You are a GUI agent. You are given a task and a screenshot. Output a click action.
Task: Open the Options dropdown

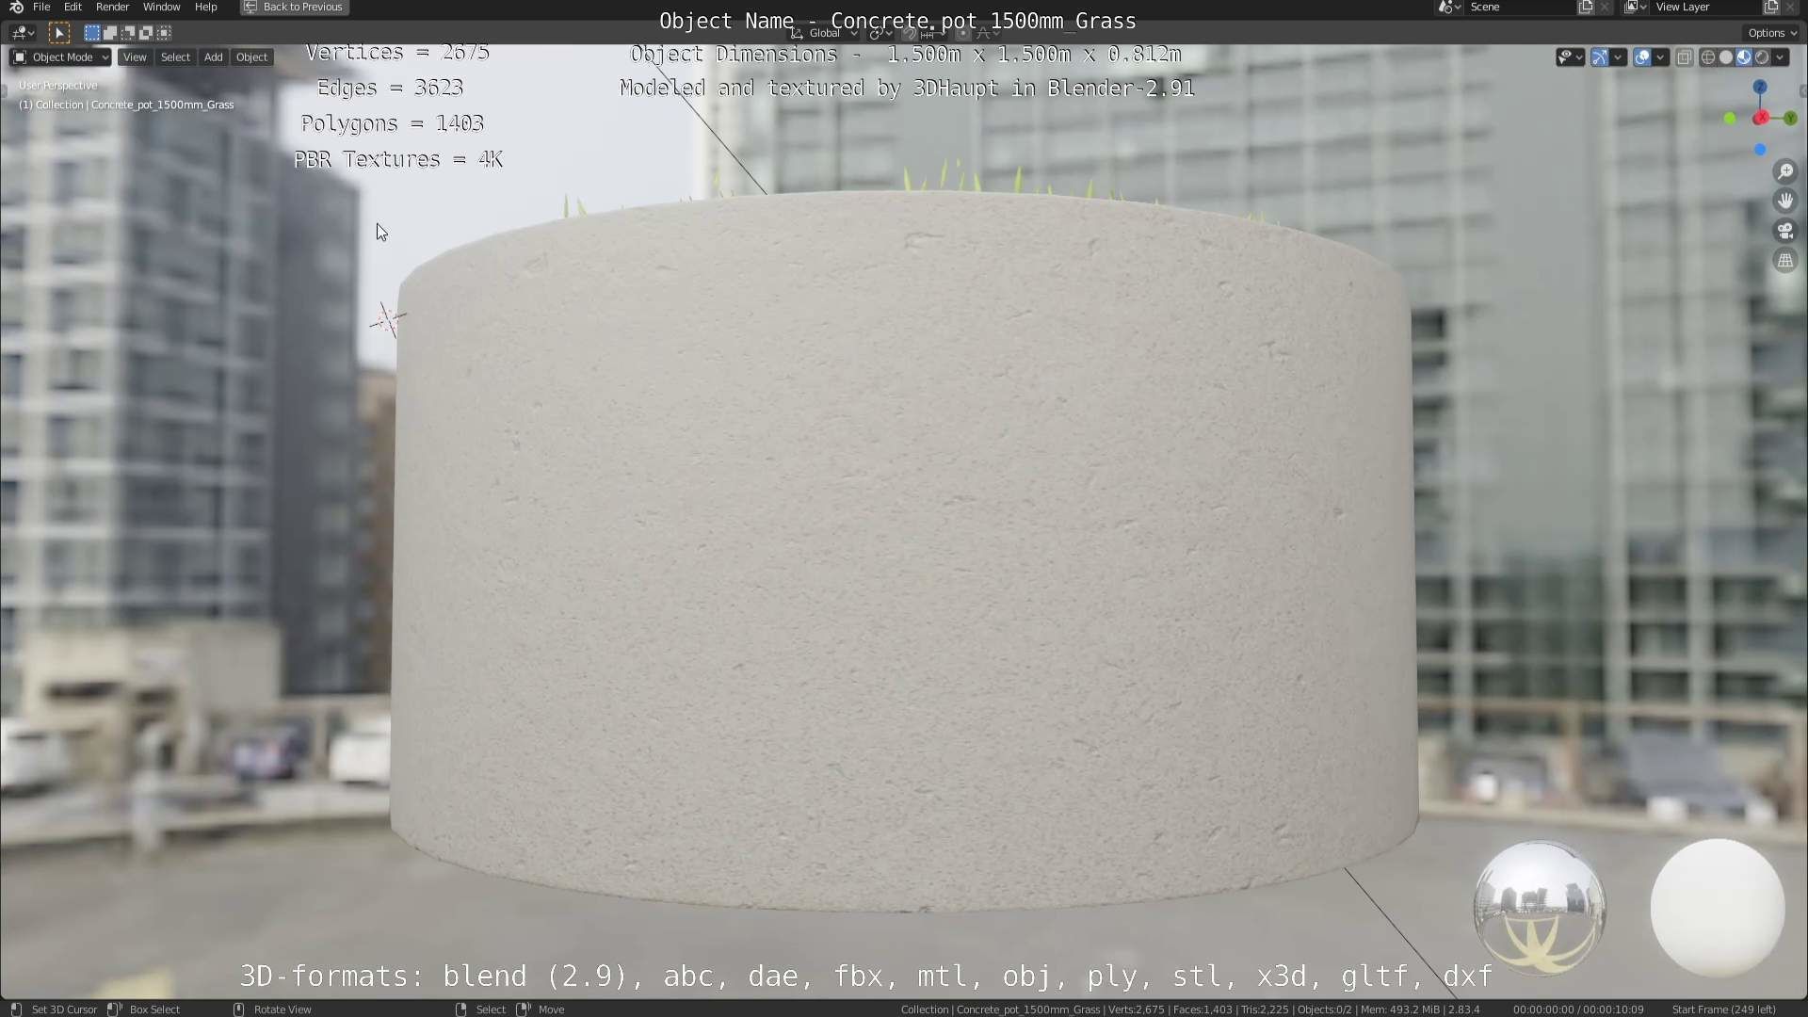click(x=1772, y=33)
